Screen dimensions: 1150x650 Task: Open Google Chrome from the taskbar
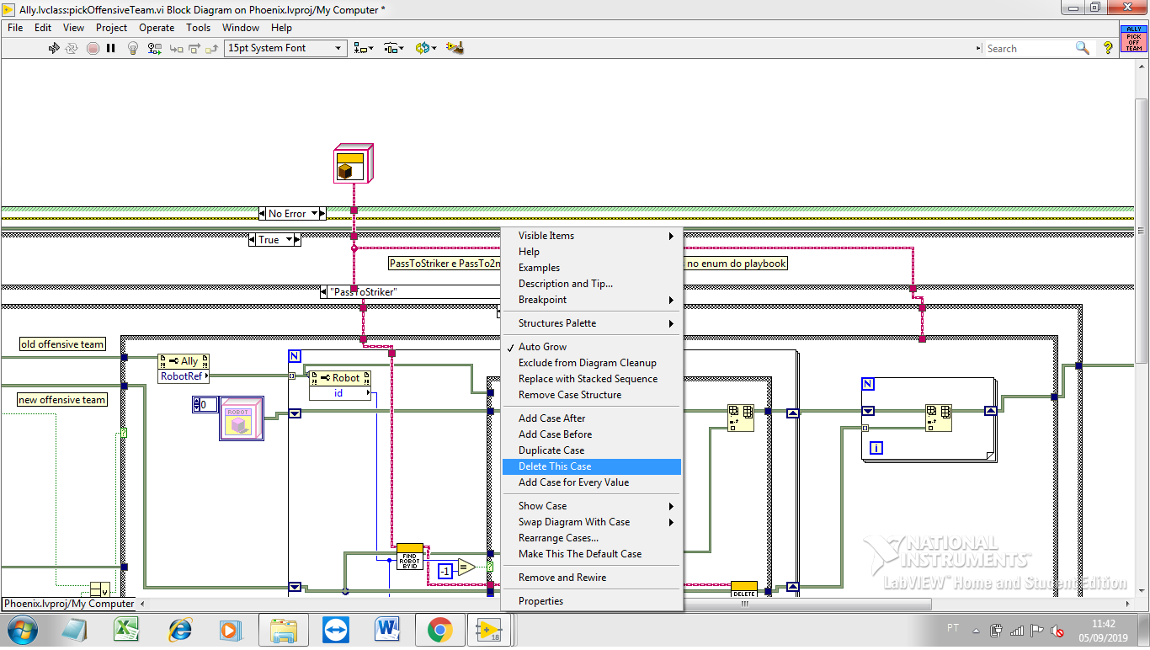(x=439, y=630)
